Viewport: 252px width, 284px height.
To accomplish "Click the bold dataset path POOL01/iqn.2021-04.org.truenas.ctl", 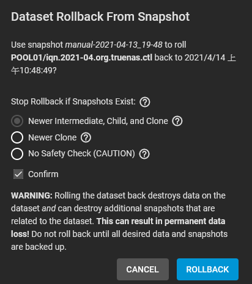I will coord(81,57).
